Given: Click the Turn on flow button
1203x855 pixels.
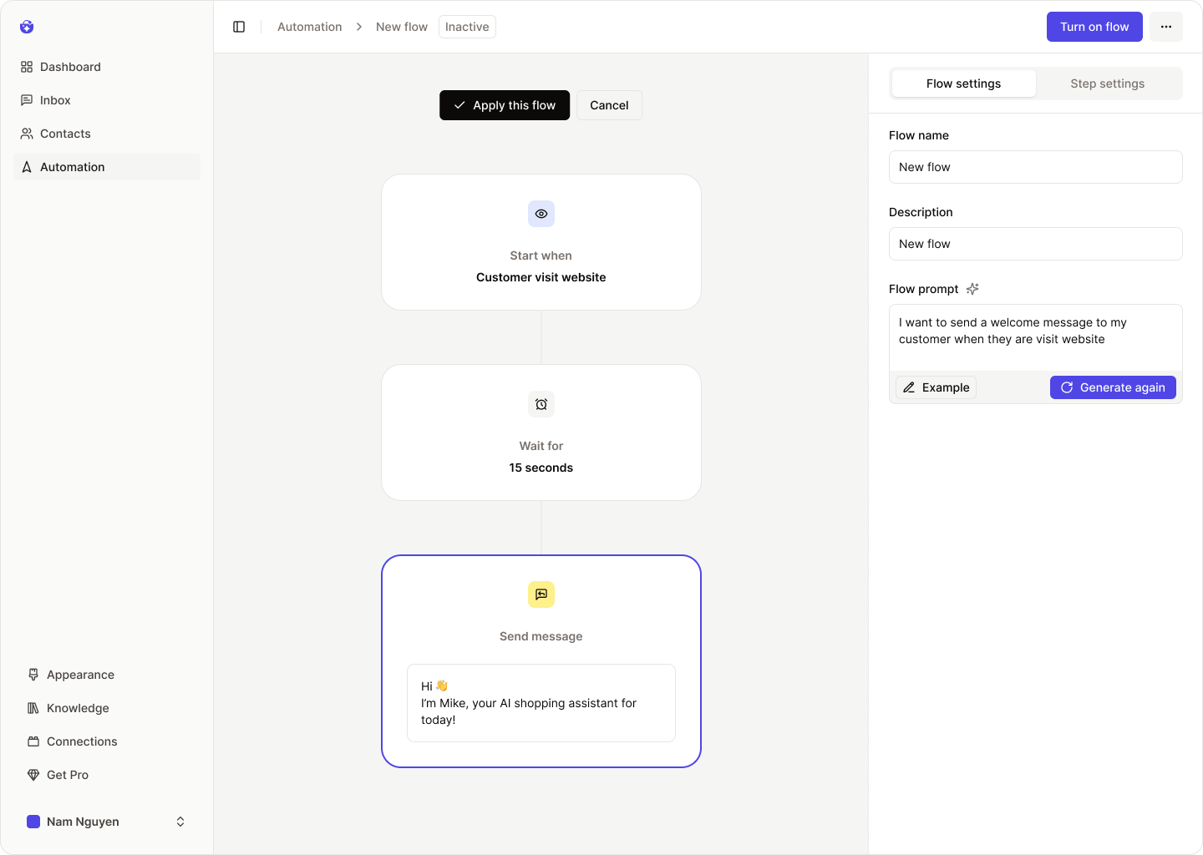Looking at the screenshot, I should 1094,26.
